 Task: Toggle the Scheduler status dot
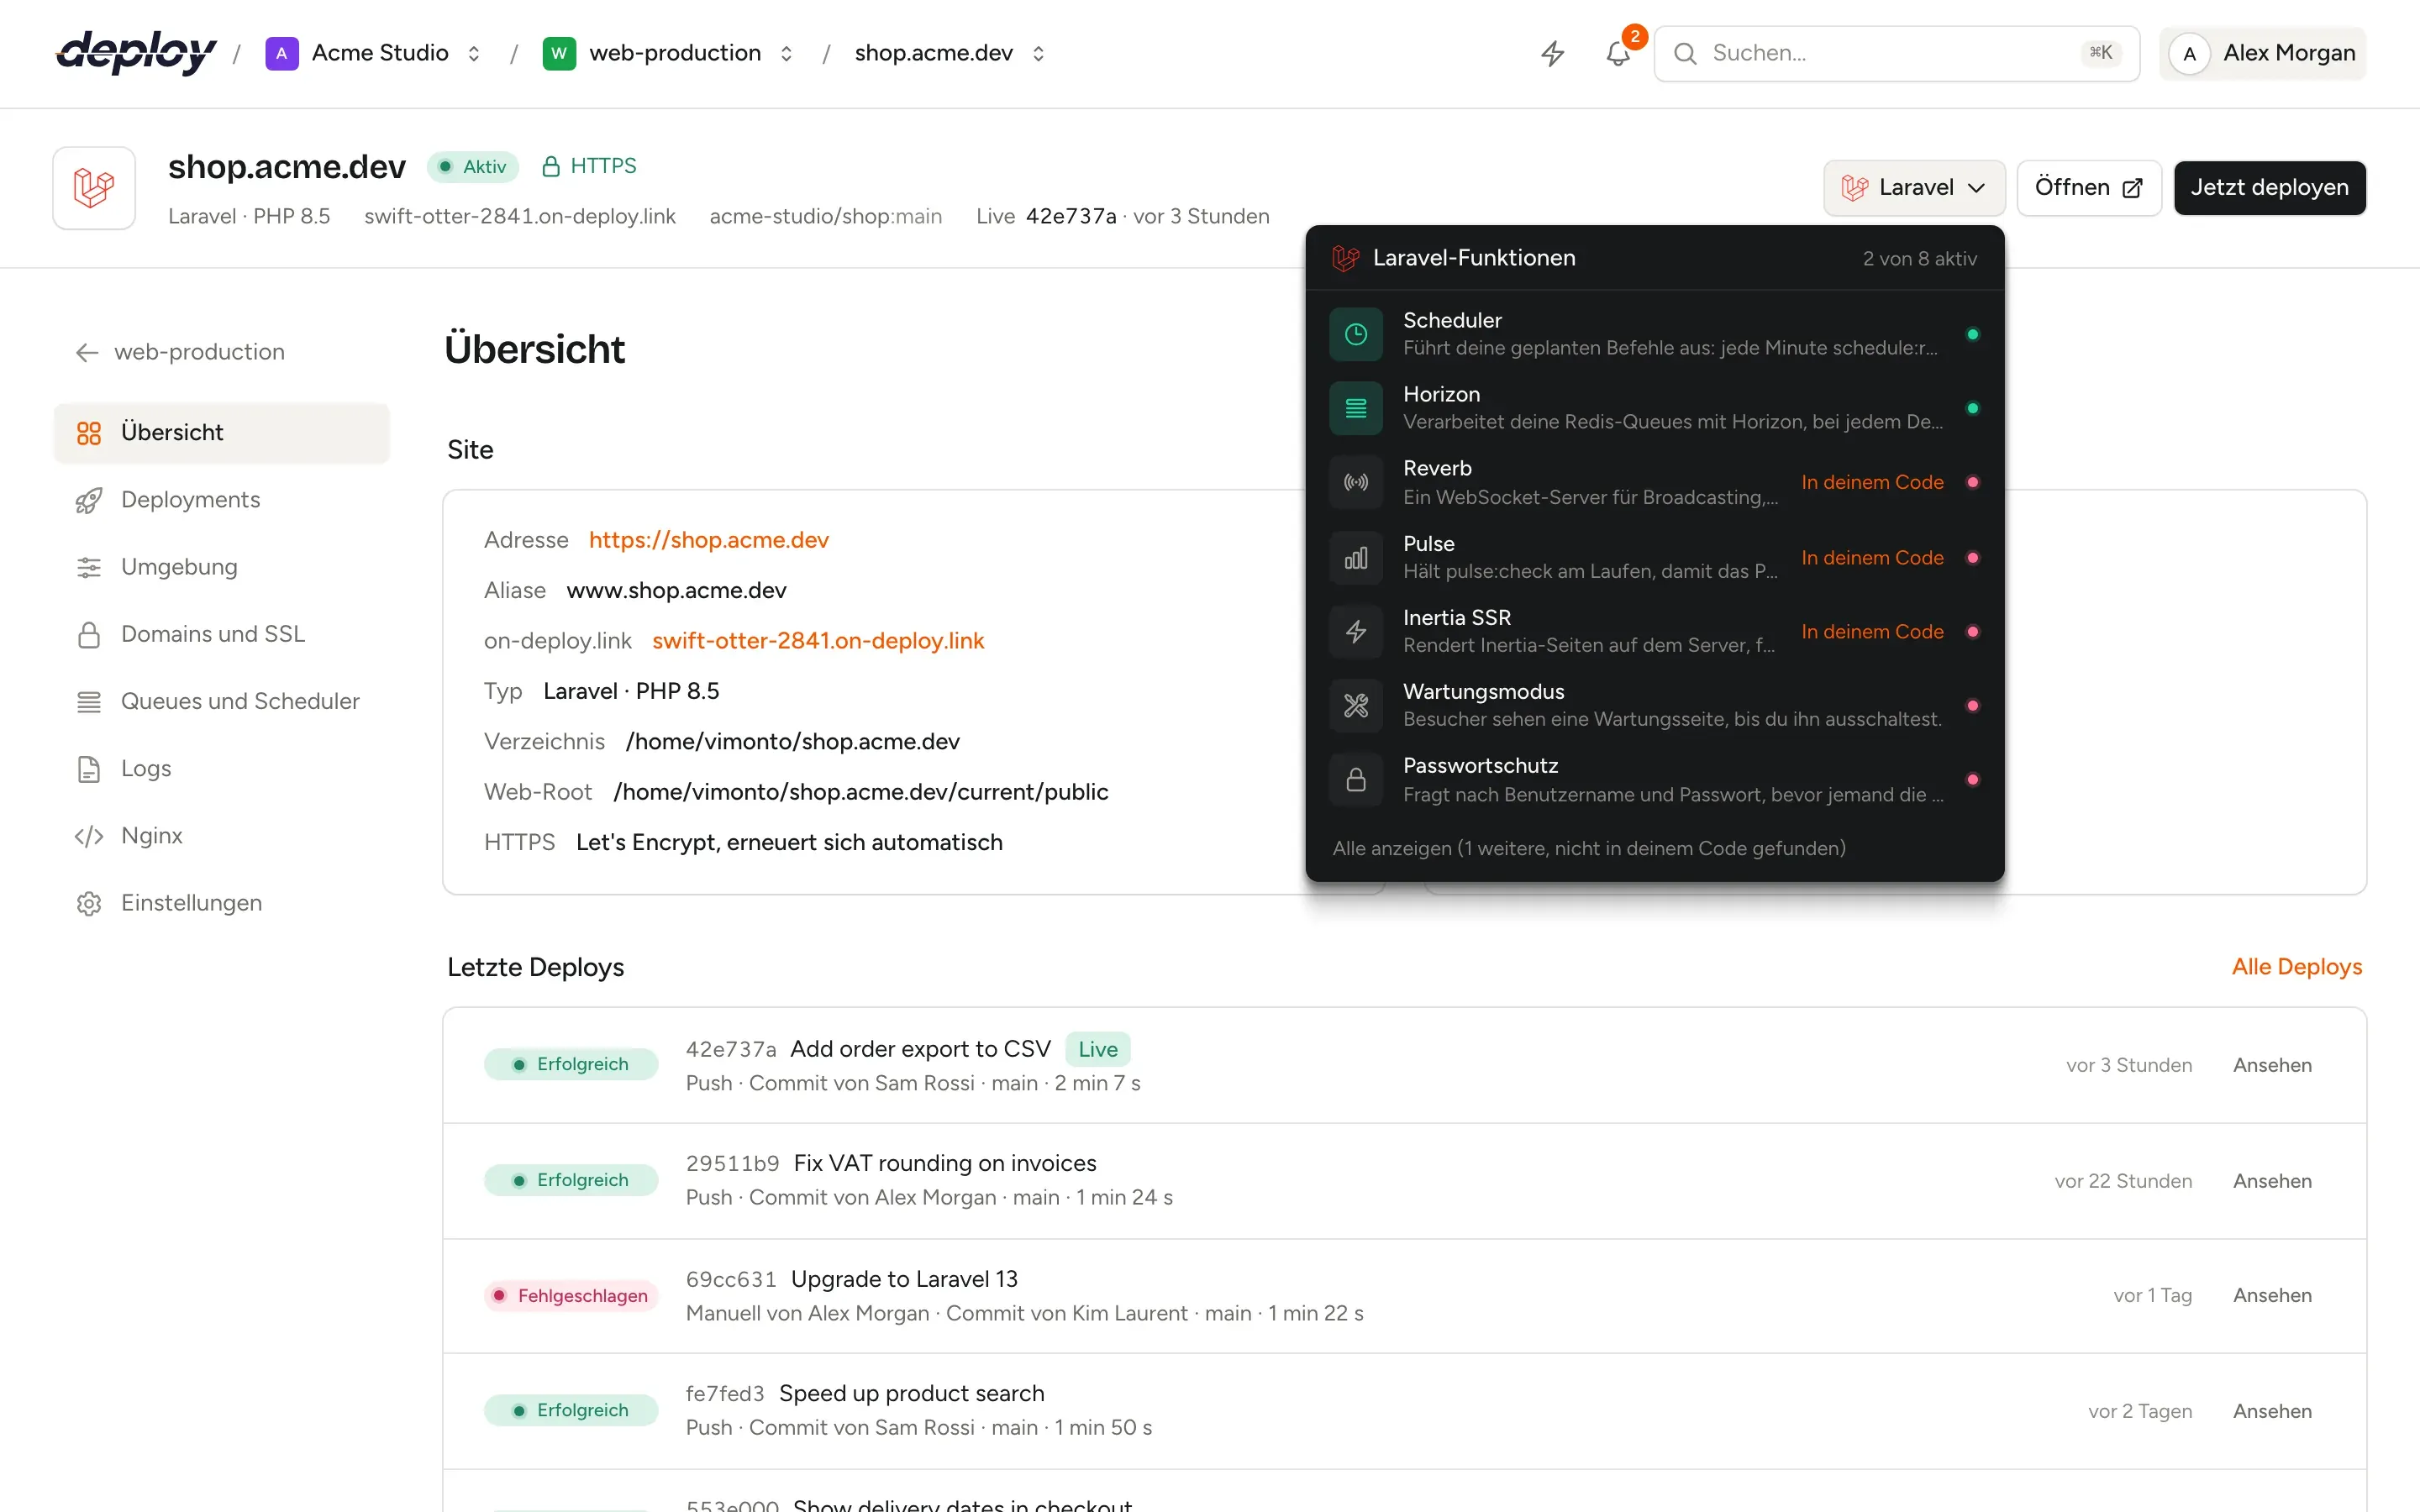click(x=1973, y=334)
